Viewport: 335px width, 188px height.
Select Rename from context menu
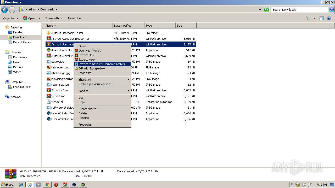click(x=102, y=118)
